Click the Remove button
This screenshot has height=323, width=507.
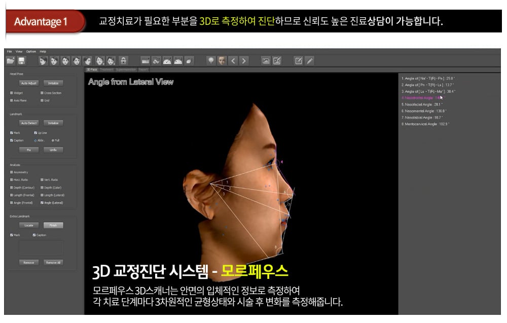coord(29,263)
